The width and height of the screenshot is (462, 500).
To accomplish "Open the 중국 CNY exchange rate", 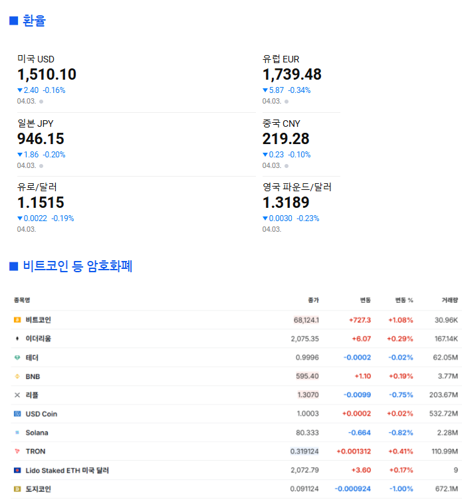I will [x=286, y=139].
